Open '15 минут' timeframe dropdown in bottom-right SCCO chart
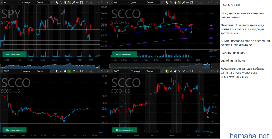This screenshot has height=139, width=272. click(x=138, y=71)
